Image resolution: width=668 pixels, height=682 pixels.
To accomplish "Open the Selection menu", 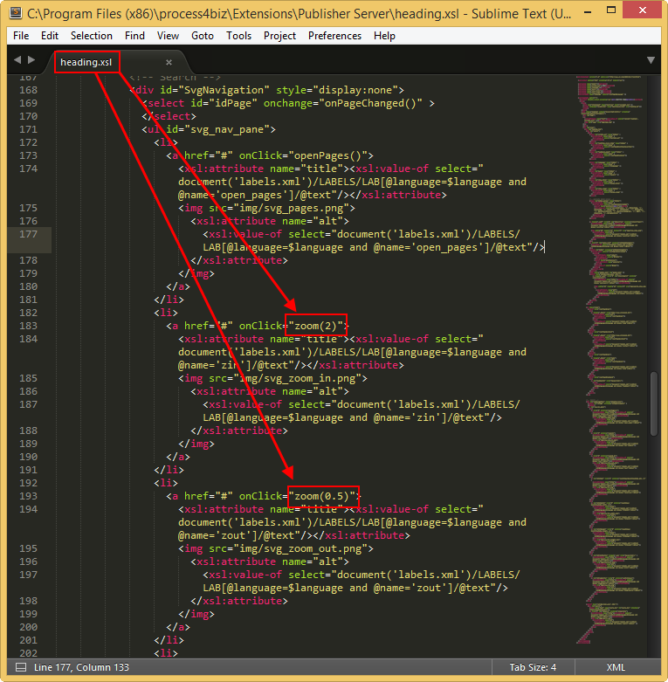I will tap(92, 36).
